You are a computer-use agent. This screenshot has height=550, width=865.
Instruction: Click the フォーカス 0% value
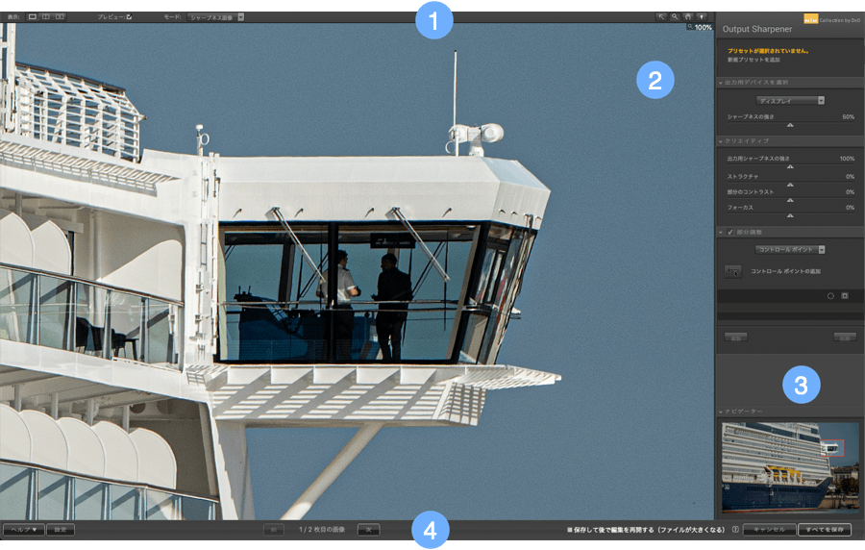pos(851,208)
